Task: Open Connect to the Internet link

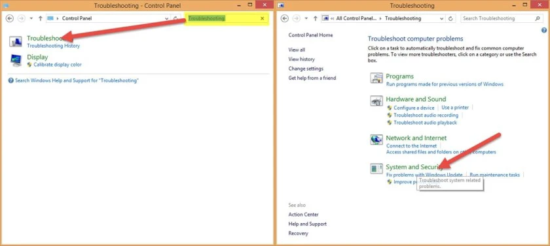Action: point(411,146)
